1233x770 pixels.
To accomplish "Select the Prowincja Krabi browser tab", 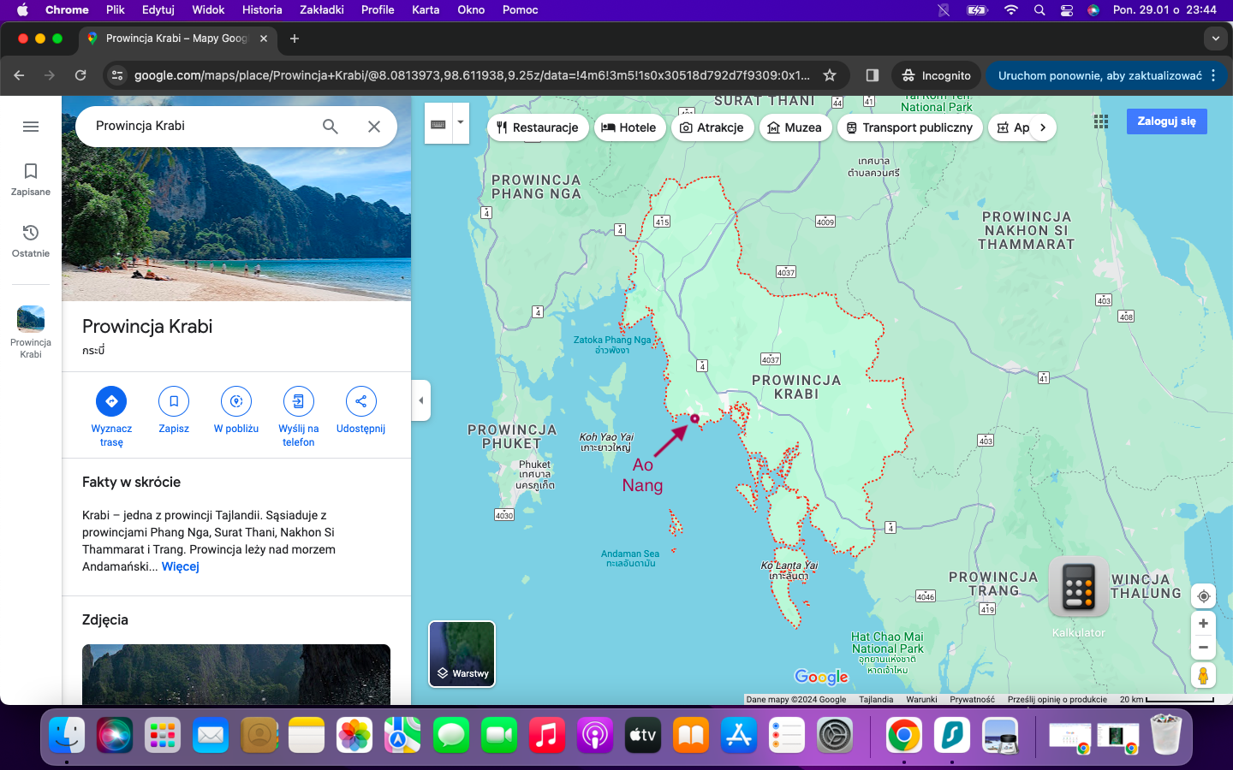I will 176,38.
